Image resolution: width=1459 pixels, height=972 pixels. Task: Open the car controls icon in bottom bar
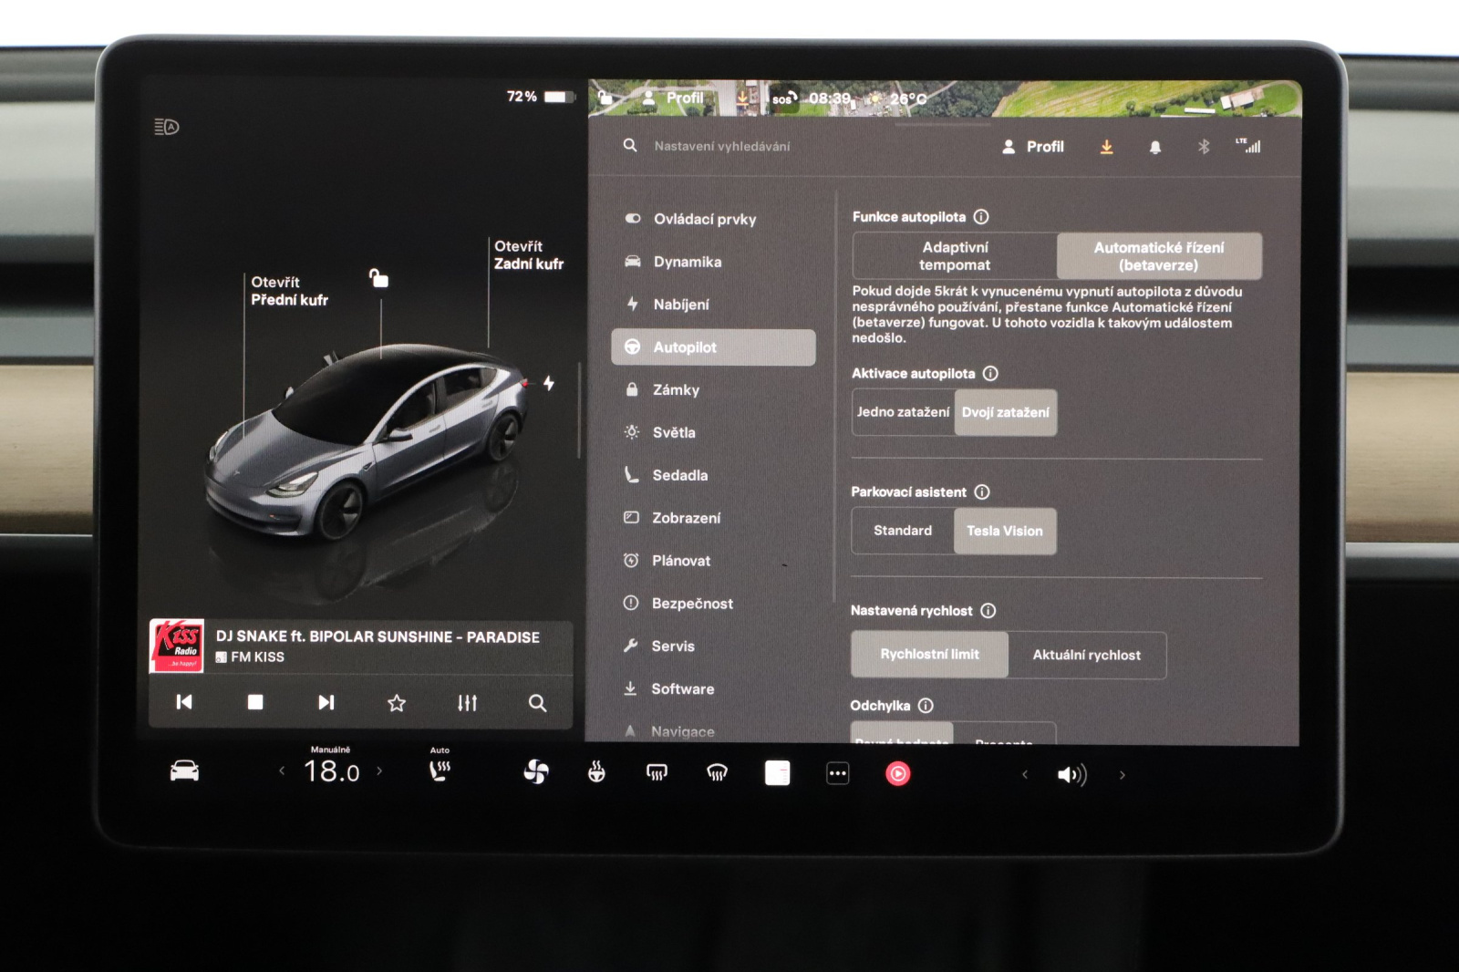pyautogui.click(x=184, y=771)
